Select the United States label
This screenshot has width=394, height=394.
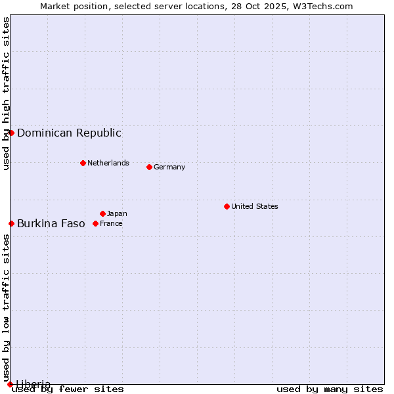click(255, 206)
